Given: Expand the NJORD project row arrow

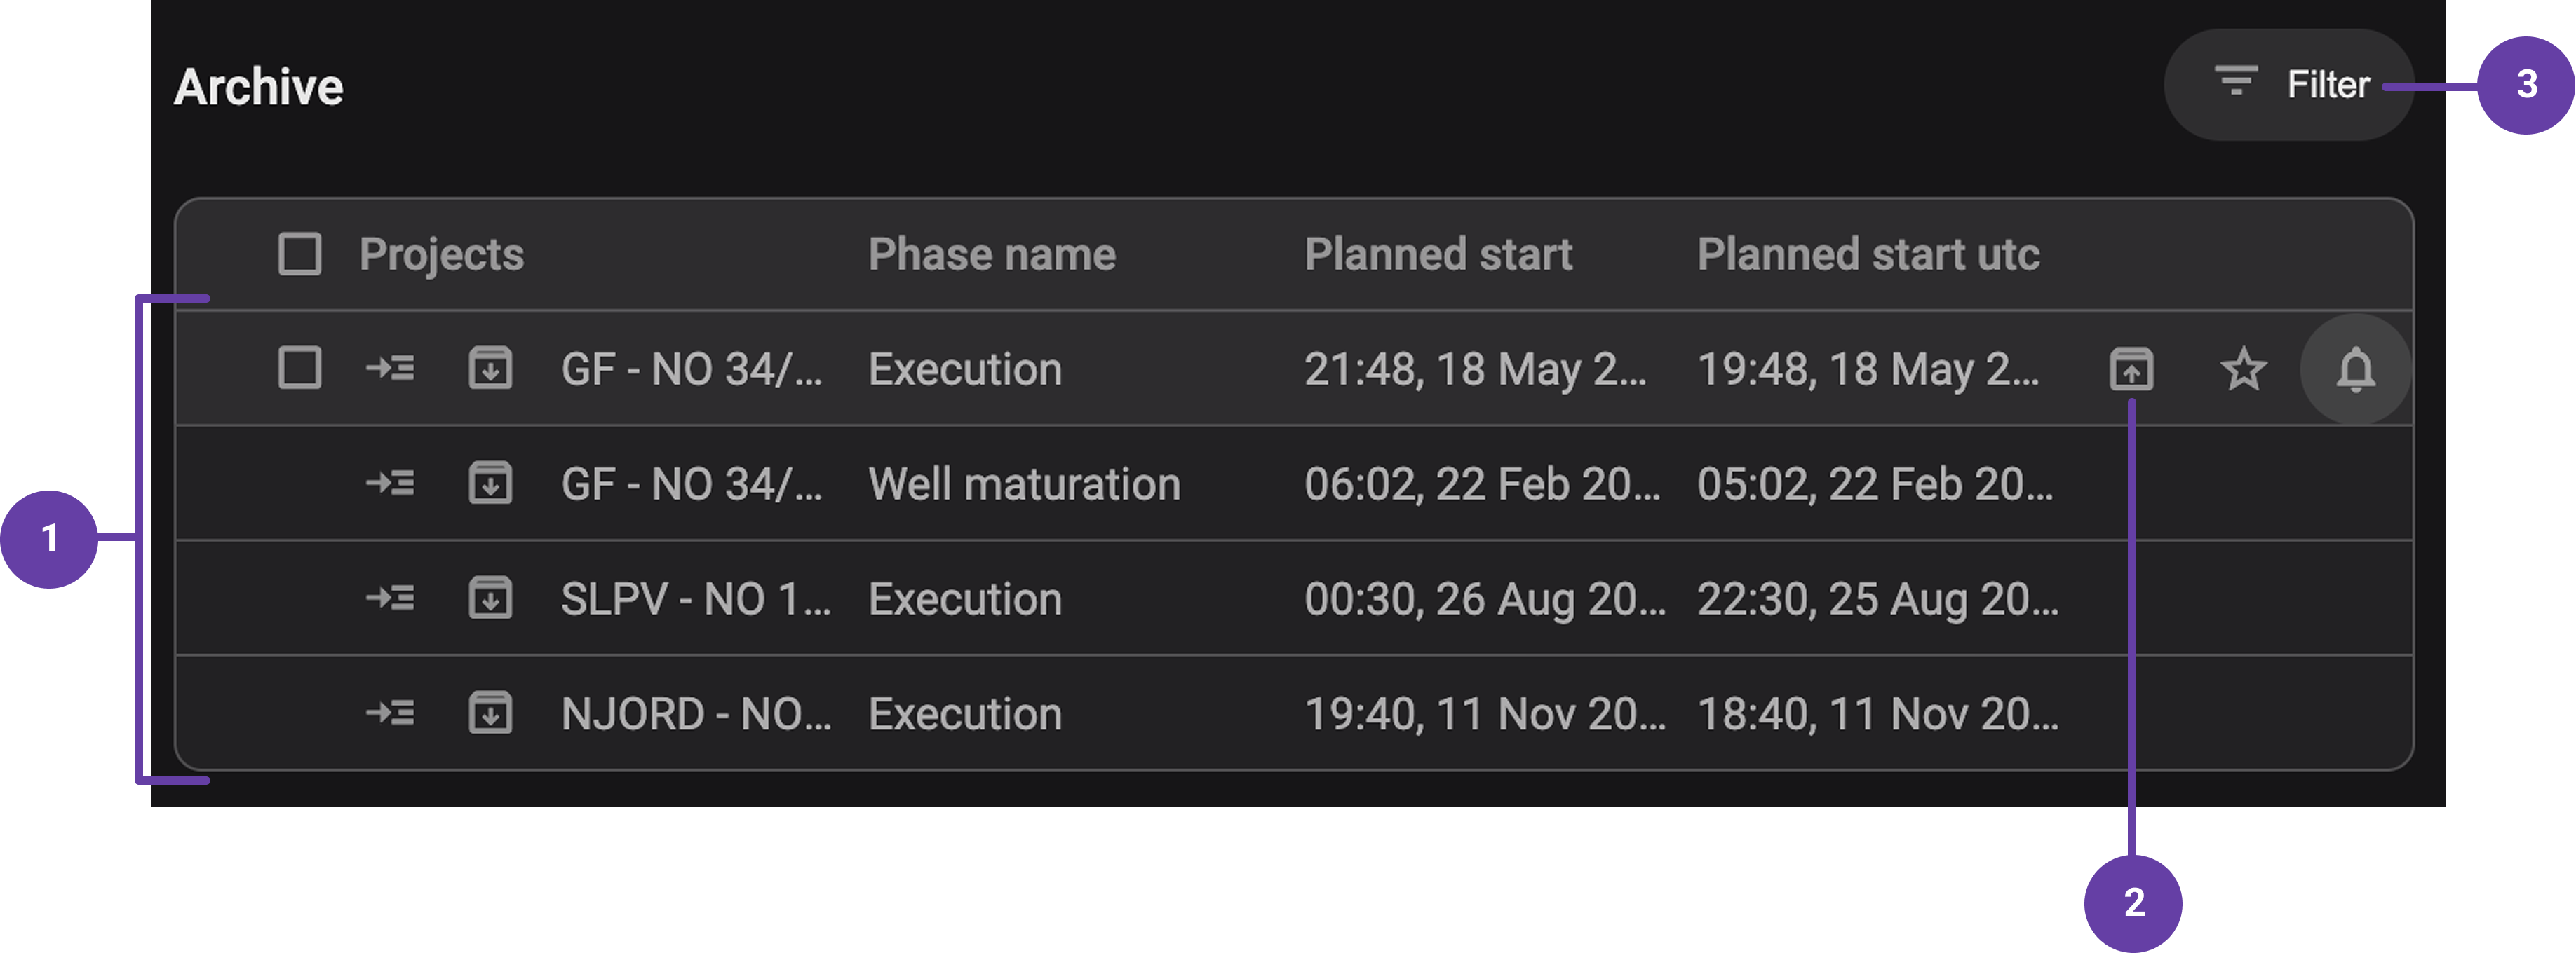Looking at the screenshot, I should pyautogui.click(x=390, y=713).
